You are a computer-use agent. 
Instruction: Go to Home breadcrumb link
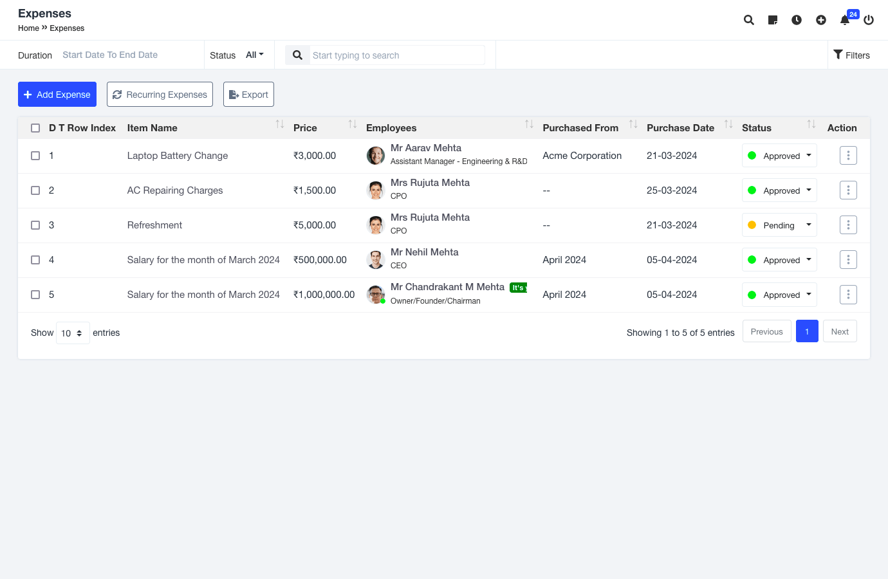(x=28, y=28)
